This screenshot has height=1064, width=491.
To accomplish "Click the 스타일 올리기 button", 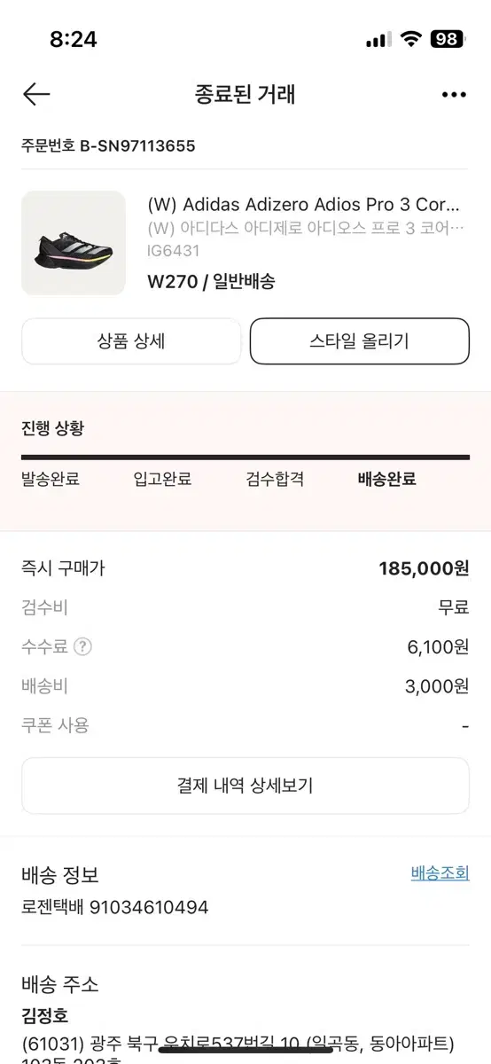I will pos(360,341).
